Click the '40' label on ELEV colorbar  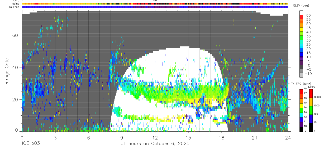coord(308,32)
